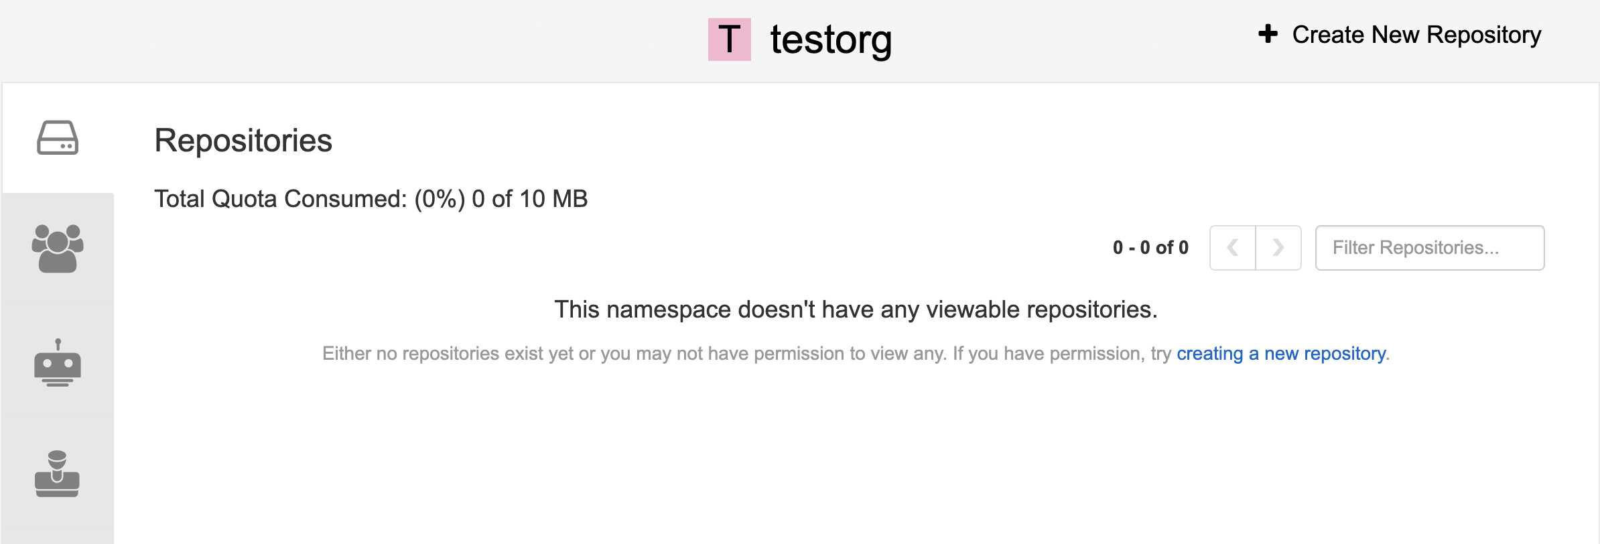Click the "no viewable repositories" message
The height and width of the screenshot is (544, 1600).
[x=856, y=310]
